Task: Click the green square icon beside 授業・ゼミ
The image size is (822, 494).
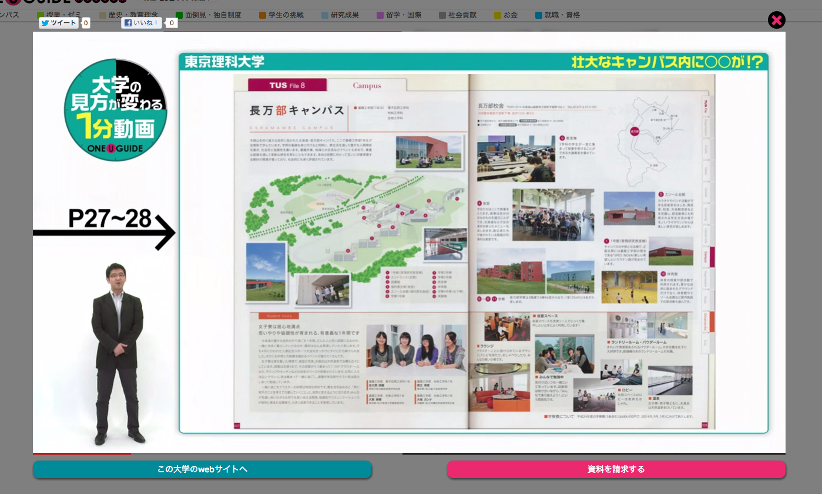Action: click(41, 15)
